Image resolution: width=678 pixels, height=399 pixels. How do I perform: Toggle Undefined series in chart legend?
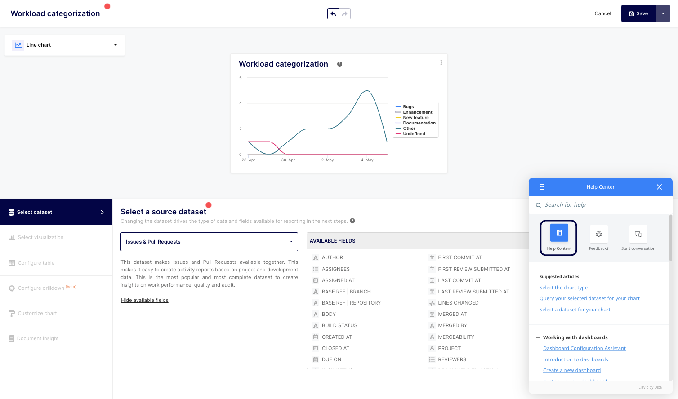point(414,134)
